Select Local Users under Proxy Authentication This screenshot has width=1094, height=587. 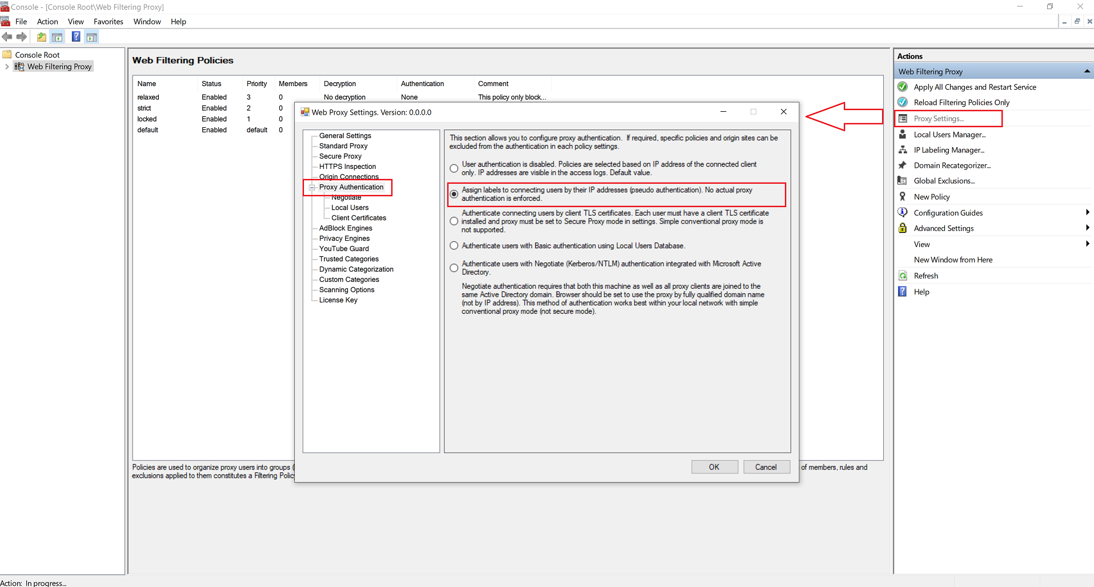[x=350, y=208]
